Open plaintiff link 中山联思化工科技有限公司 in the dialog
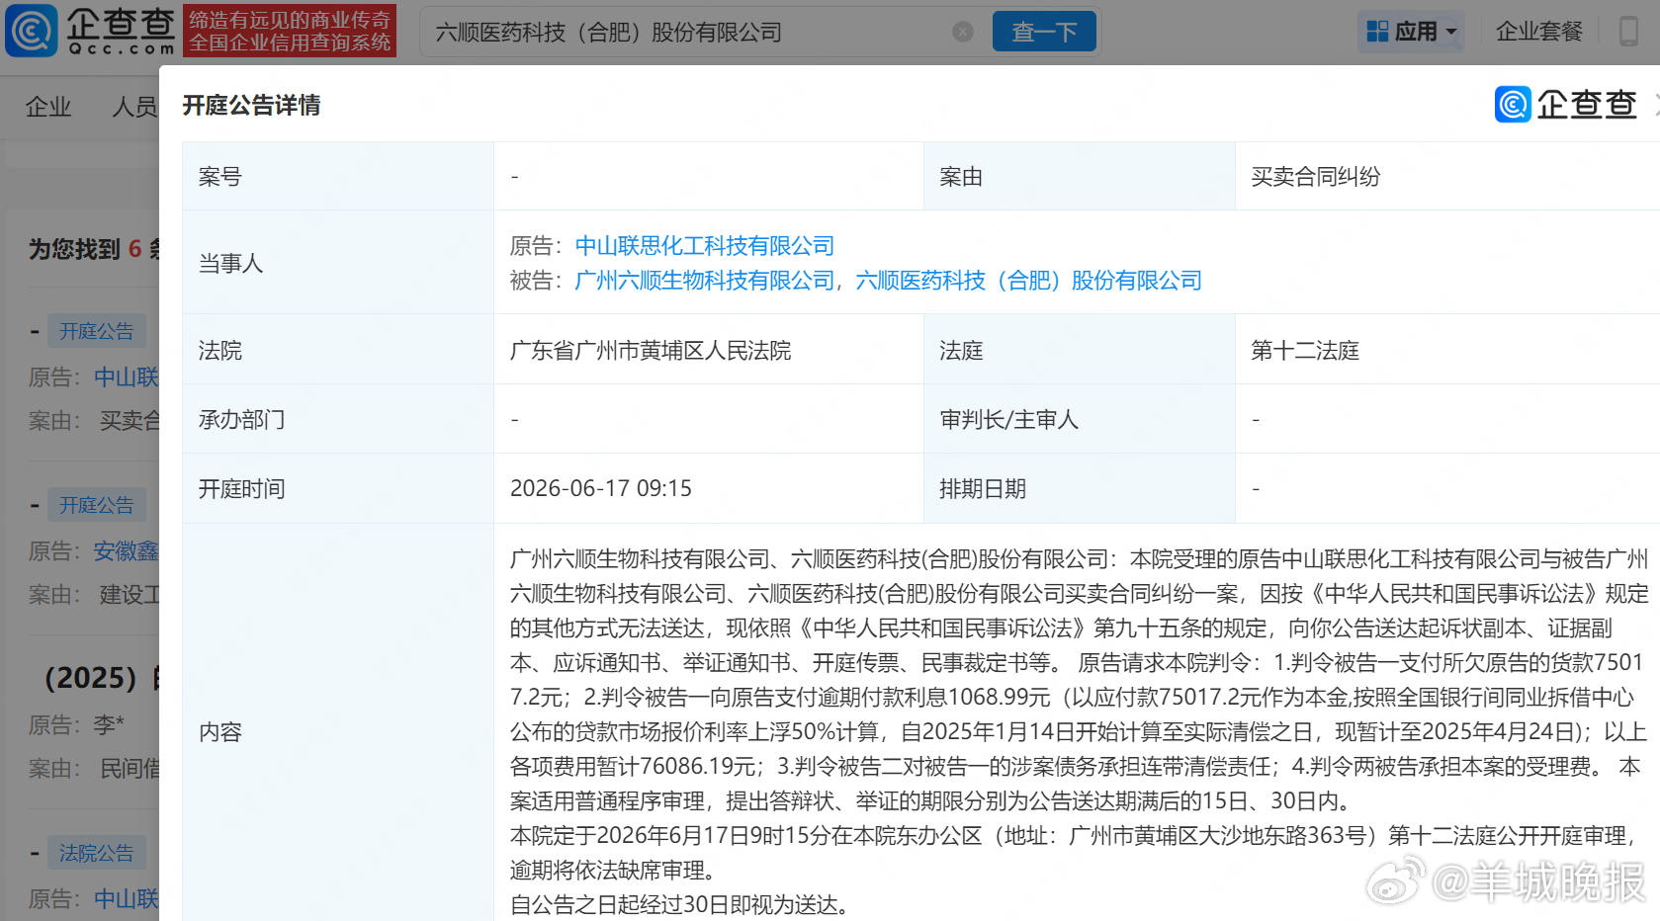Viewport: 1660px width, 921px height. pyautogui.click(x=705, y=246)
